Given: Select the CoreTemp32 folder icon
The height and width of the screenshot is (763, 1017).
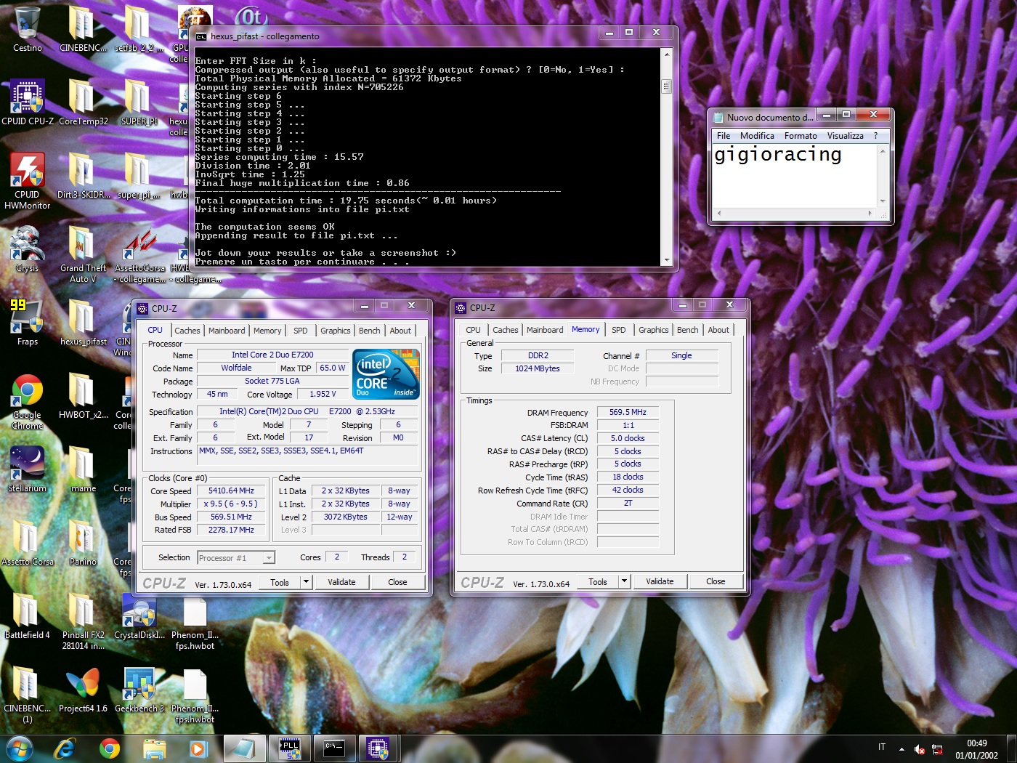Looking at the screenshot, I should [x=83, y=102].
